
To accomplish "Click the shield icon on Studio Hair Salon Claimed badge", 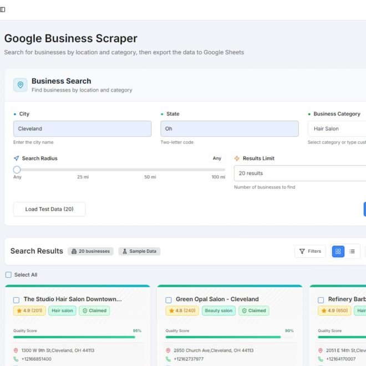I will [x=85, y=311].
